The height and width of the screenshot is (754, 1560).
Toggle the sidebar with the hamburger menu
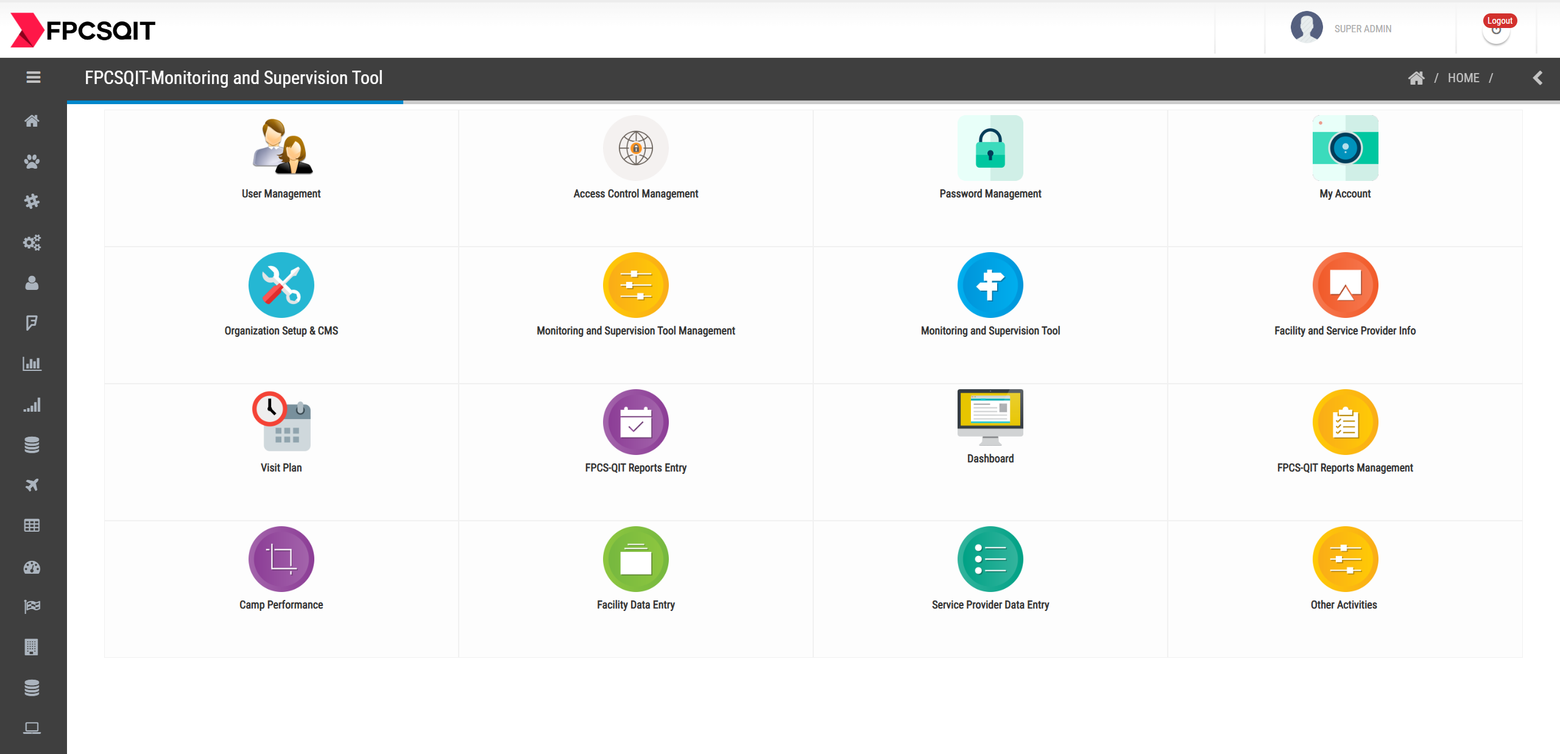33,77
